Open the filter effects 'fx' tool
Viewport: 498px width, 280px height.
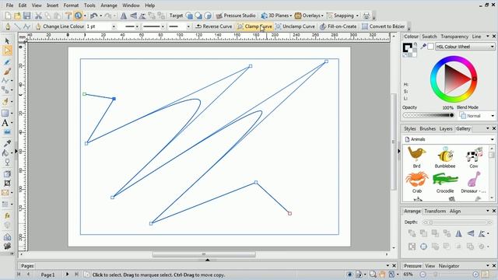pos(7,215)
